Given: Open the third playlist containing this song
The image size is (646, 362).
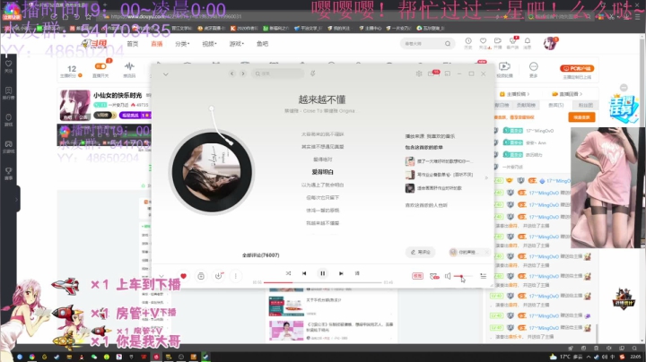Looking at the screenshot, I should click(x=433, y=188).
